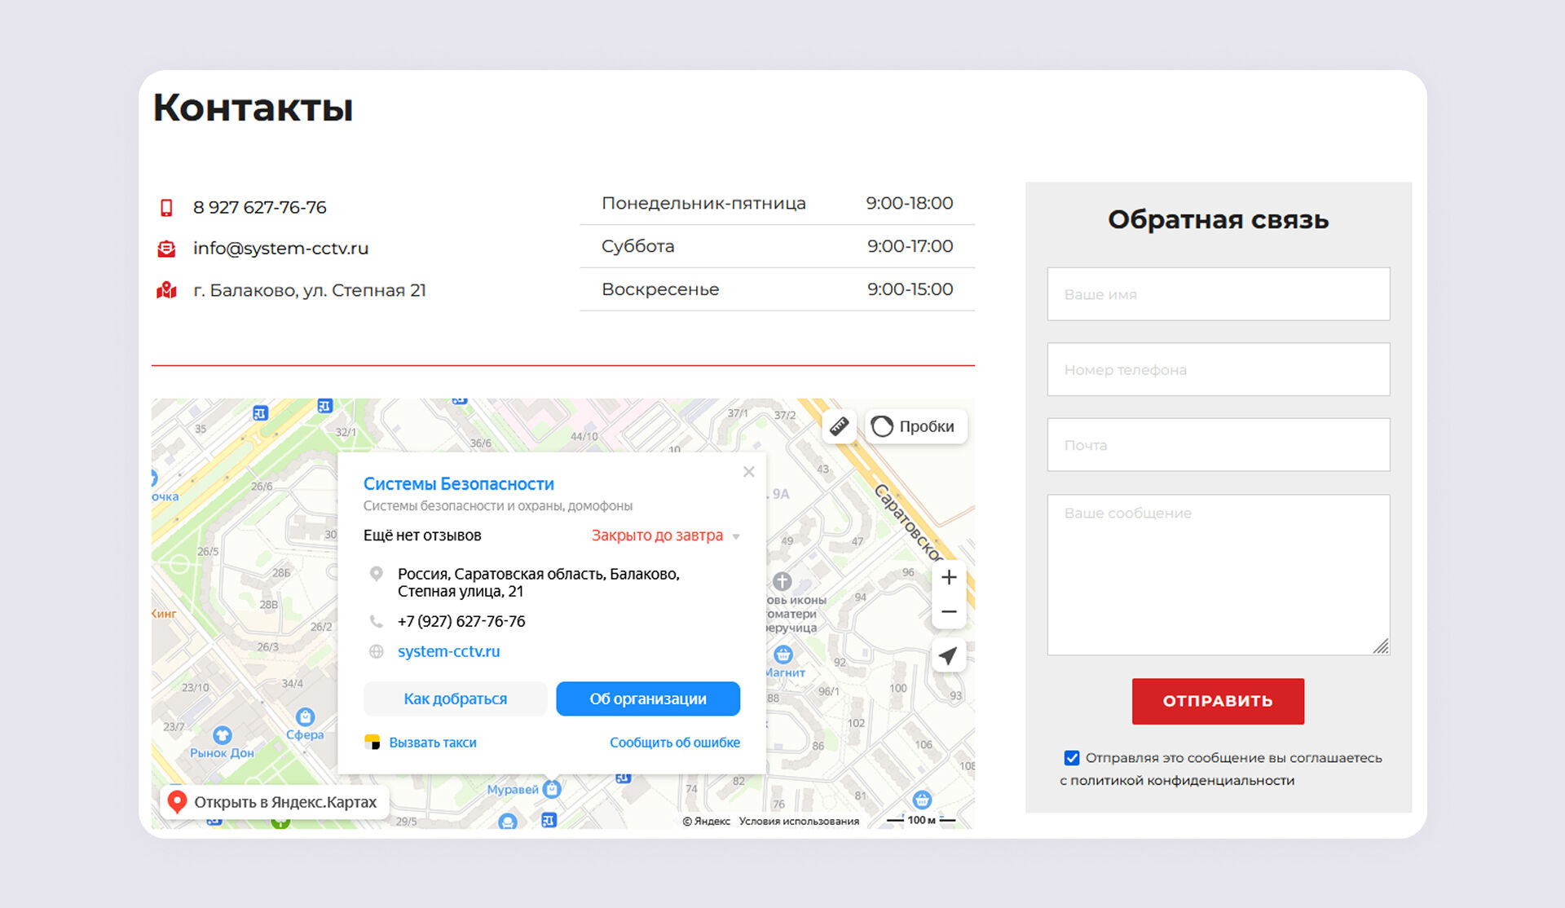This screenshot has height=908, width=1565.
Task: Click the red email envelope icon
Action: click(x=166, y=249)
